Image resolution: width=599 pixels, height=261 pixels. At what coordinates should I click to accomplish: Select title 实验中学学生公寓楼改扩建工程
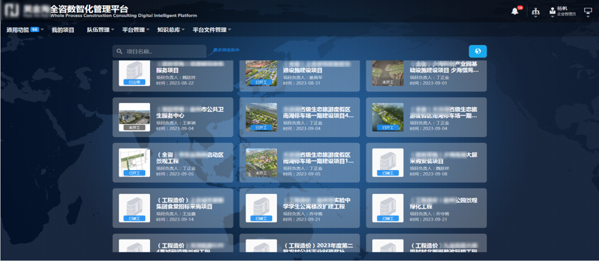point(317,203)
